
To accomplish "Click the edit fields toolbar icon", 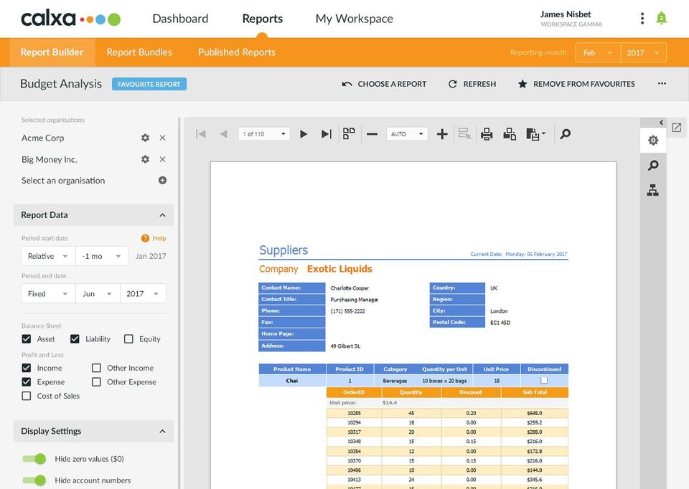I will (464, 133).
